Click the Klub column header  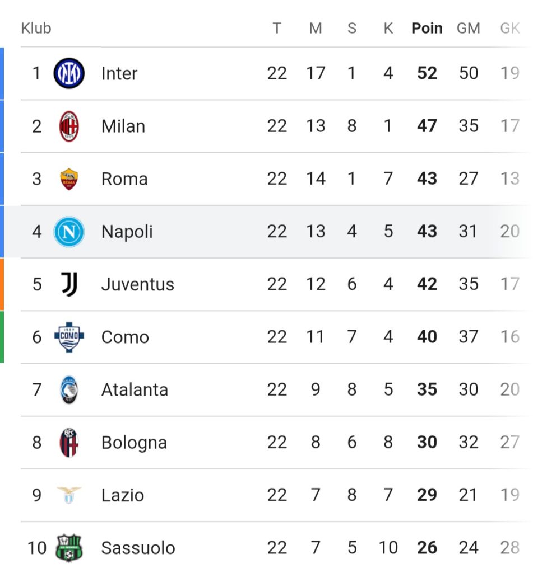36,29
